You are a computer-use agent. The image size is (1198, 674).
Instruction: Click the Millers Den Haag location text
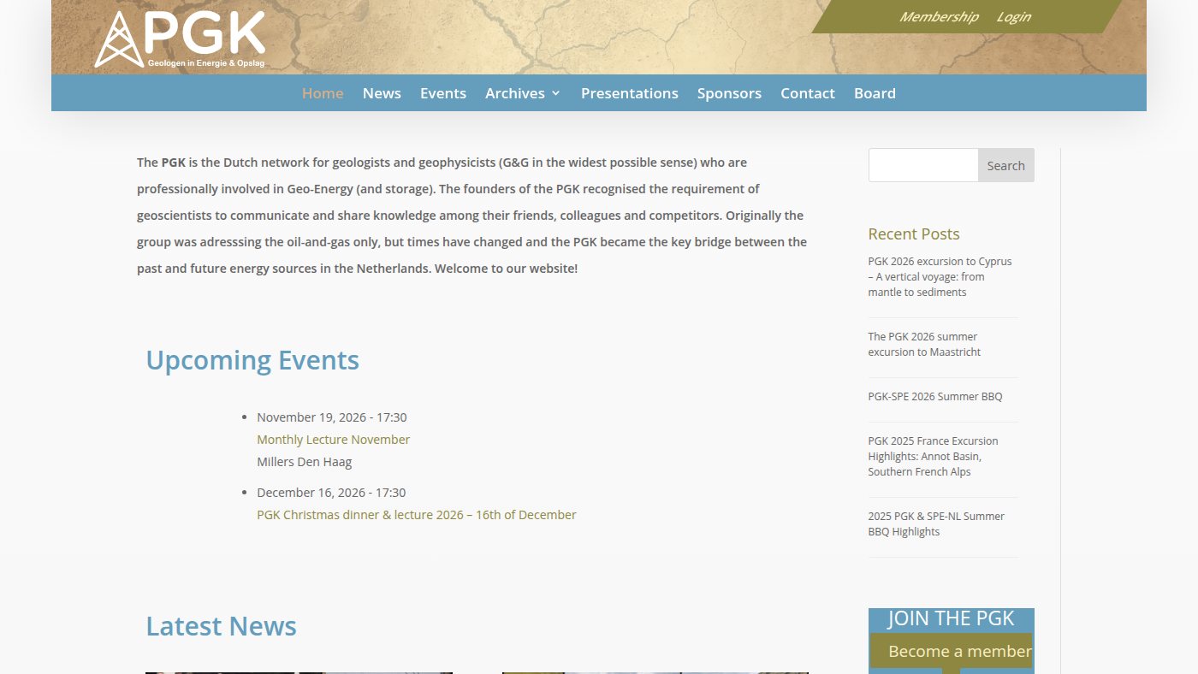point(305,462)
